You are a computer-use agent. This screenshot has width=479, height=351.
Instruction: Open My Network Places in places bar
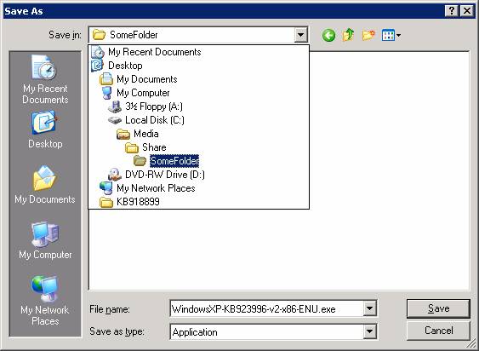click(x=45, y=301)
